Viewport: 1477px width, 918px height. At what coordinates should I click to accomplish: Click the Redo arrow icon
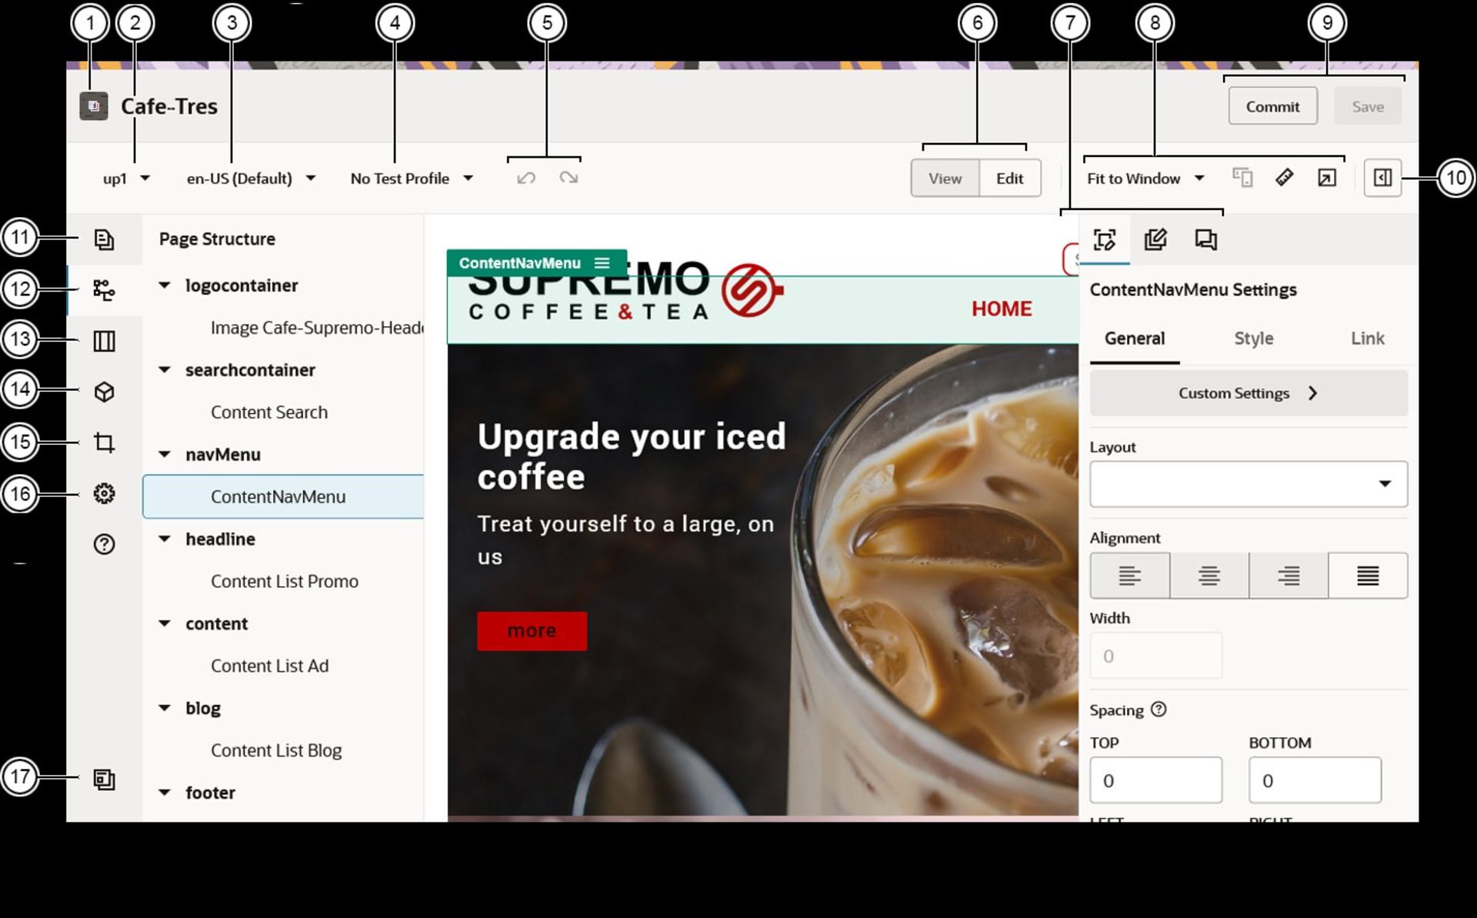[568, 178]
